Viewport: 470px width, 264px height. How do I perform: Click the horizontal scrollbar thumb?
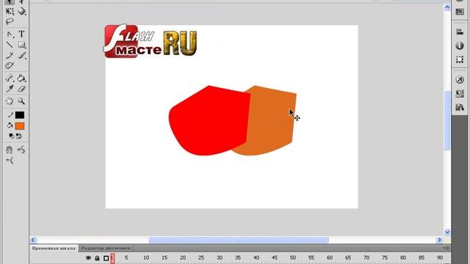pos(239,240)
